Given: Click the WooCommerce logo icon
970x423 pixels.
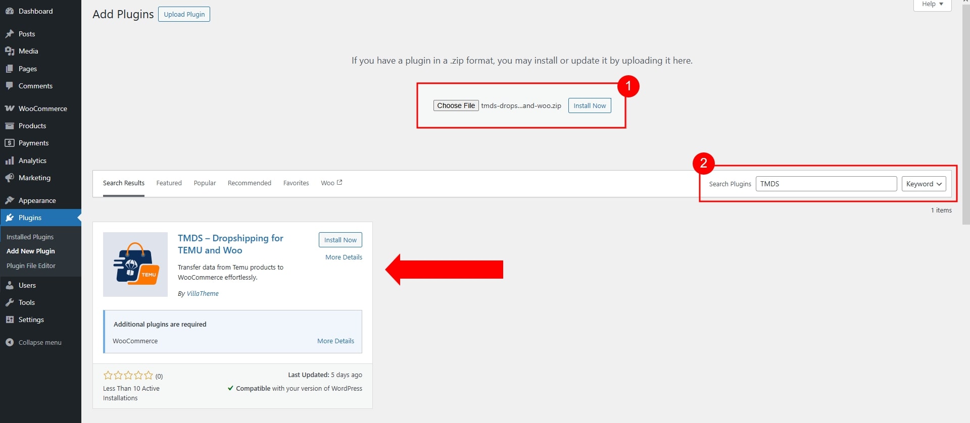Looking at the screenshot, I should [x=10, y=109].
